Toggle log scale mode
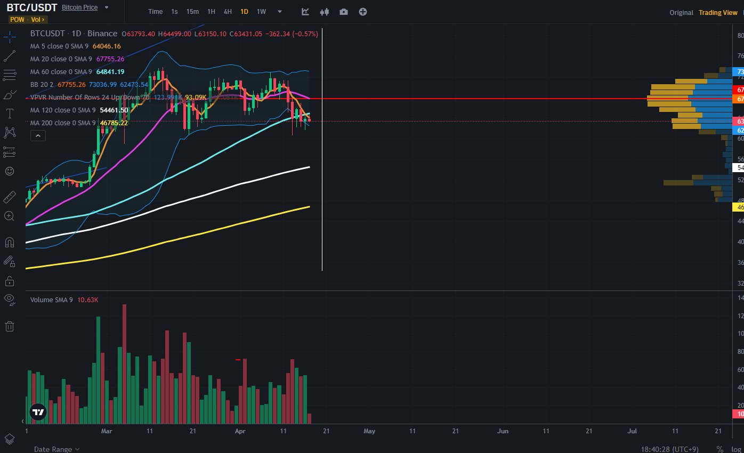Viewport: 744px width, 453px height. [x=736, y=449]
